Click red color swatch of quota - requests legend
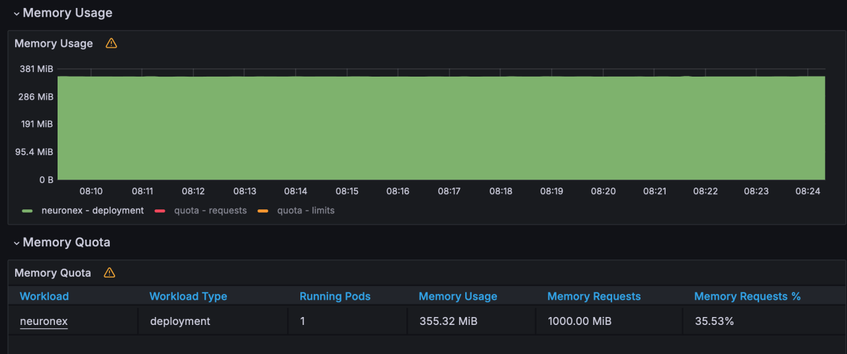 (159, 211)
